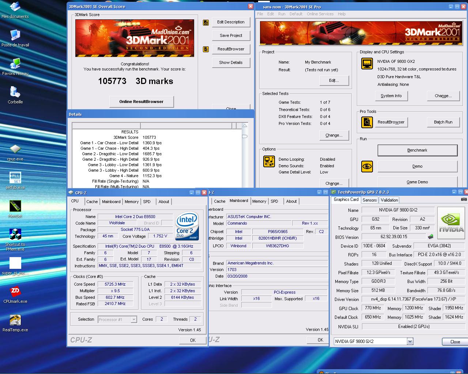Open the Run menu in 3DMark2001
The width and height of the screenshot is (468, 374).
(x=282, y=14)
